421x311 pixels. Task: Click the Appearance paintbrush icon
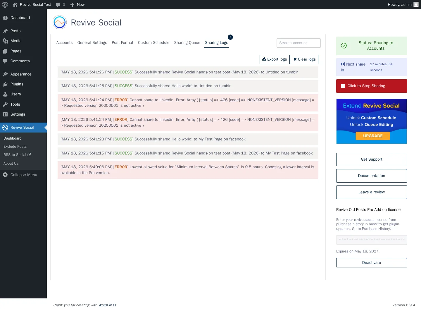coord(5,74)
